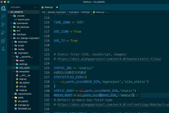The height and width of the screenshot is (113, 169).
Task: Open Explorer more actions ellipsis
Action: coord(36,7)
